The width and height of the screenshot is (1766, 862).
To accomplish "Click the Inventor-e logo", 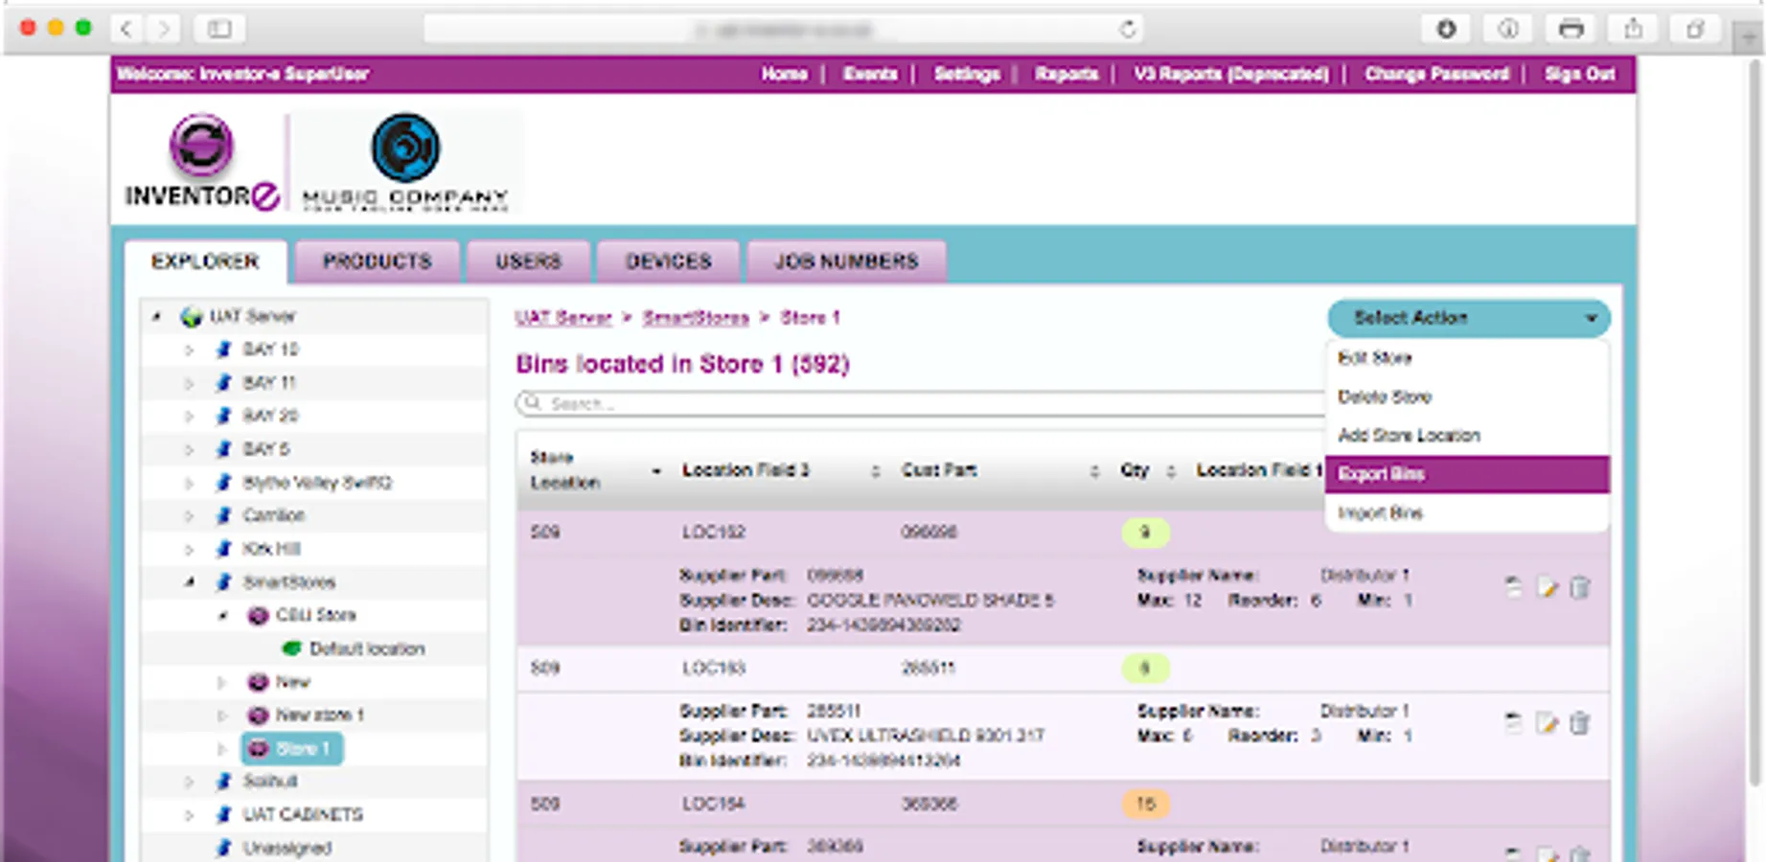I will point(202,161).
